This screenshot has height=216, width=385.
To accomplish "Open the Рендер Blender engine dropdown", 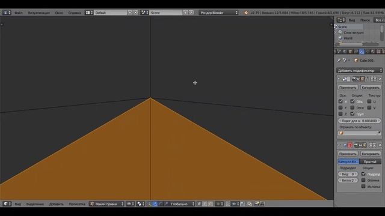I will tap(218, 13).
